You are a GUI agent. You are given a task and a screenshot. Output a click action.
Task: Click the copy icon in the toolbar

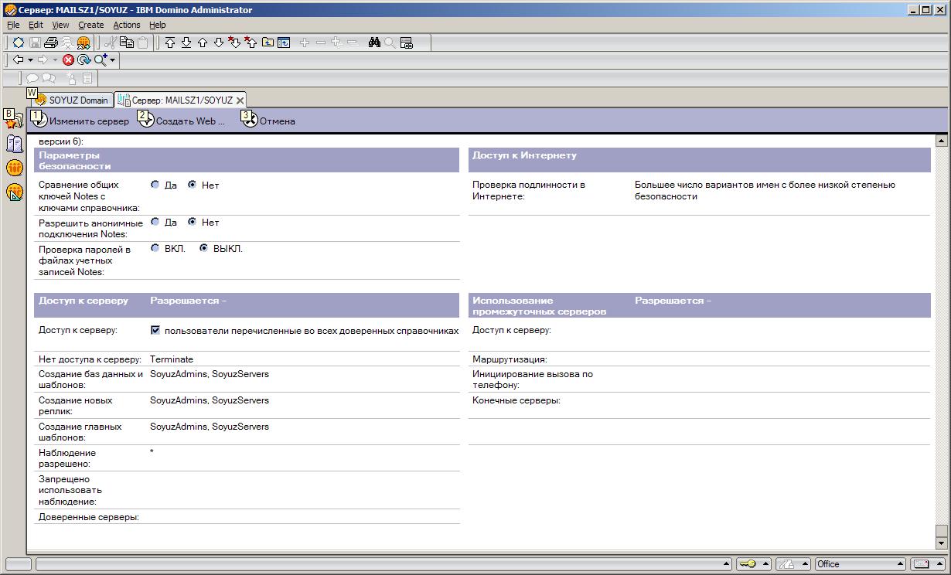tap(126, 43)
